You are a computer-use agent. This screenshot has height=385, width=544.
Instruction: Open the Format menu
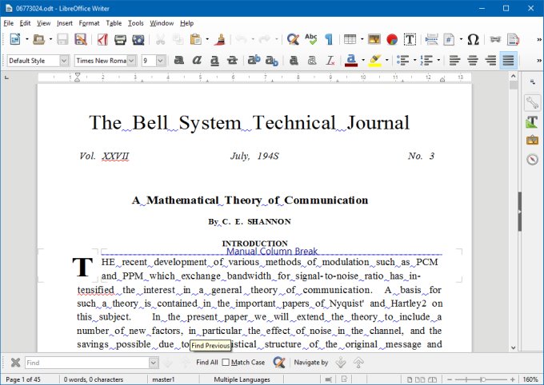(x=89, y=23)
